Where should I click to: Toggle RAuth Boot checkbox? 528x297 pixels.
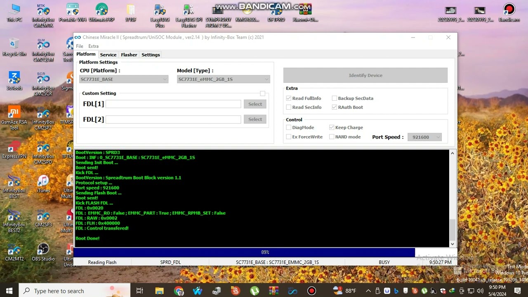[x=335, y=107]
